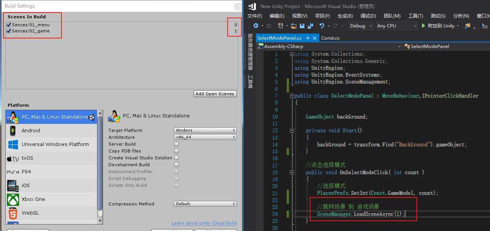
Task: Select the iOS platform icon
Action: 13,186
